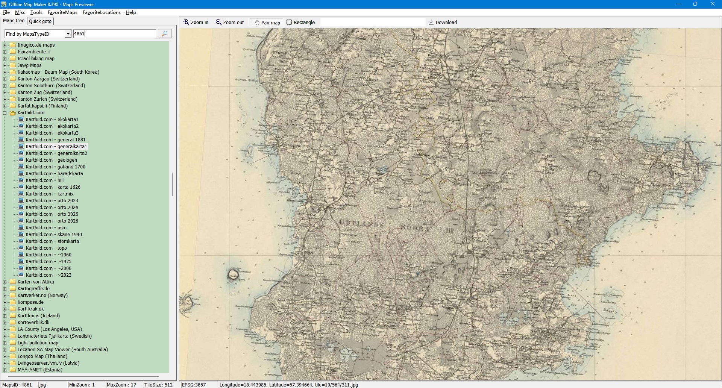
Task: Select map icon for Kartbild.com haradskarta
Action: pos(21,173)
